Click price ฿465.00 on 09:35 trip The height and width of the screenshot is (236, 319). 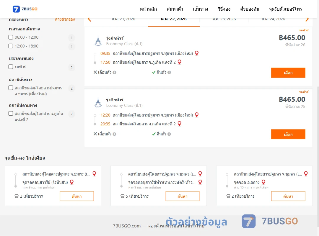coord(292,38)
